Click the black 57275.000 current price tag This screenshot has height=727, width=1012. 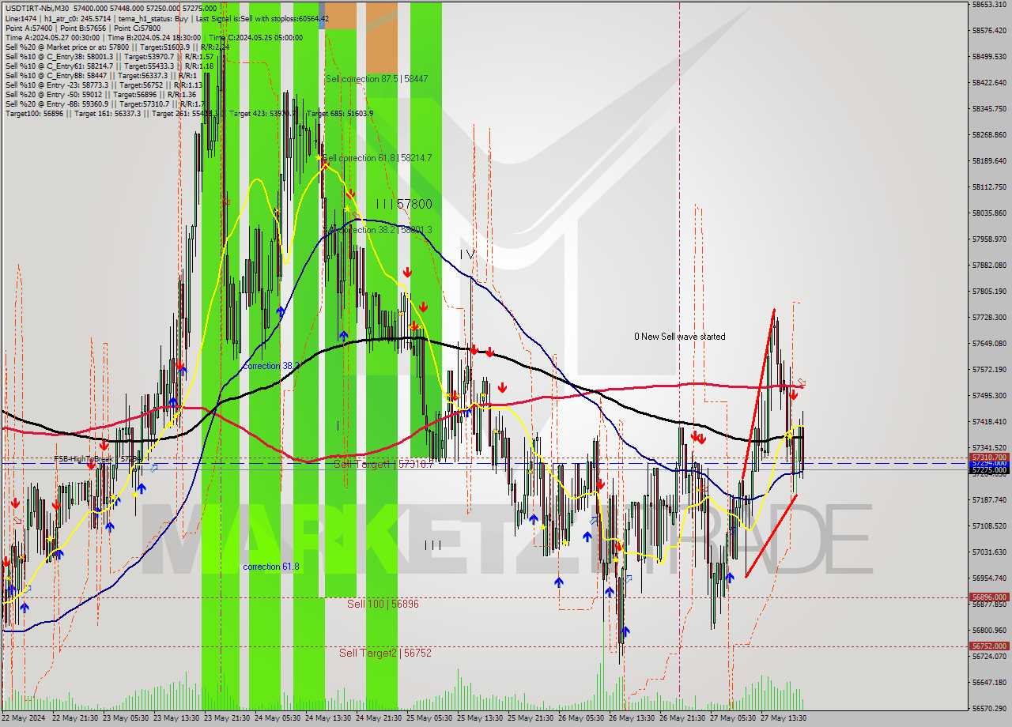(x=989, y=470)
